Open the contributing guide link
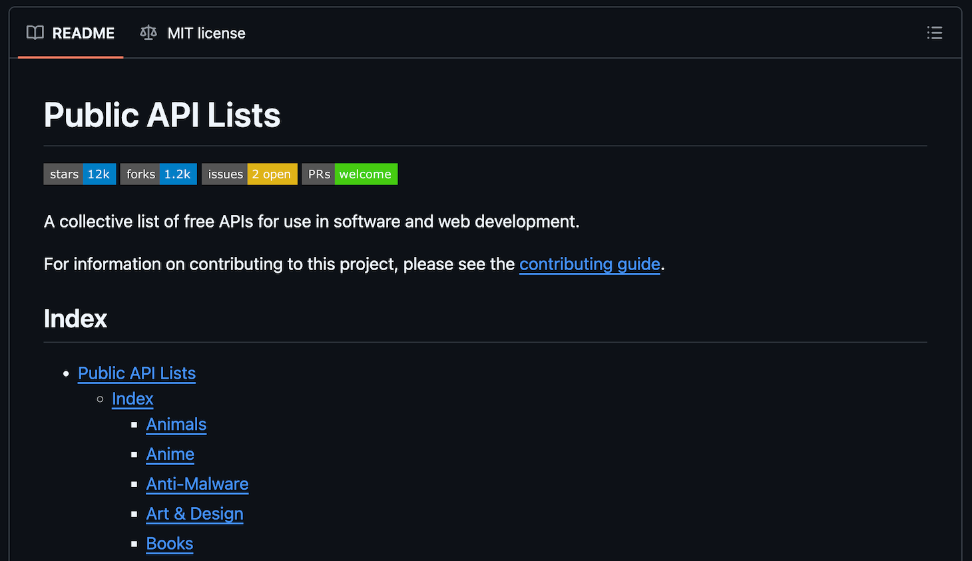This screenshot has height=561, width=972. (589, 264)
